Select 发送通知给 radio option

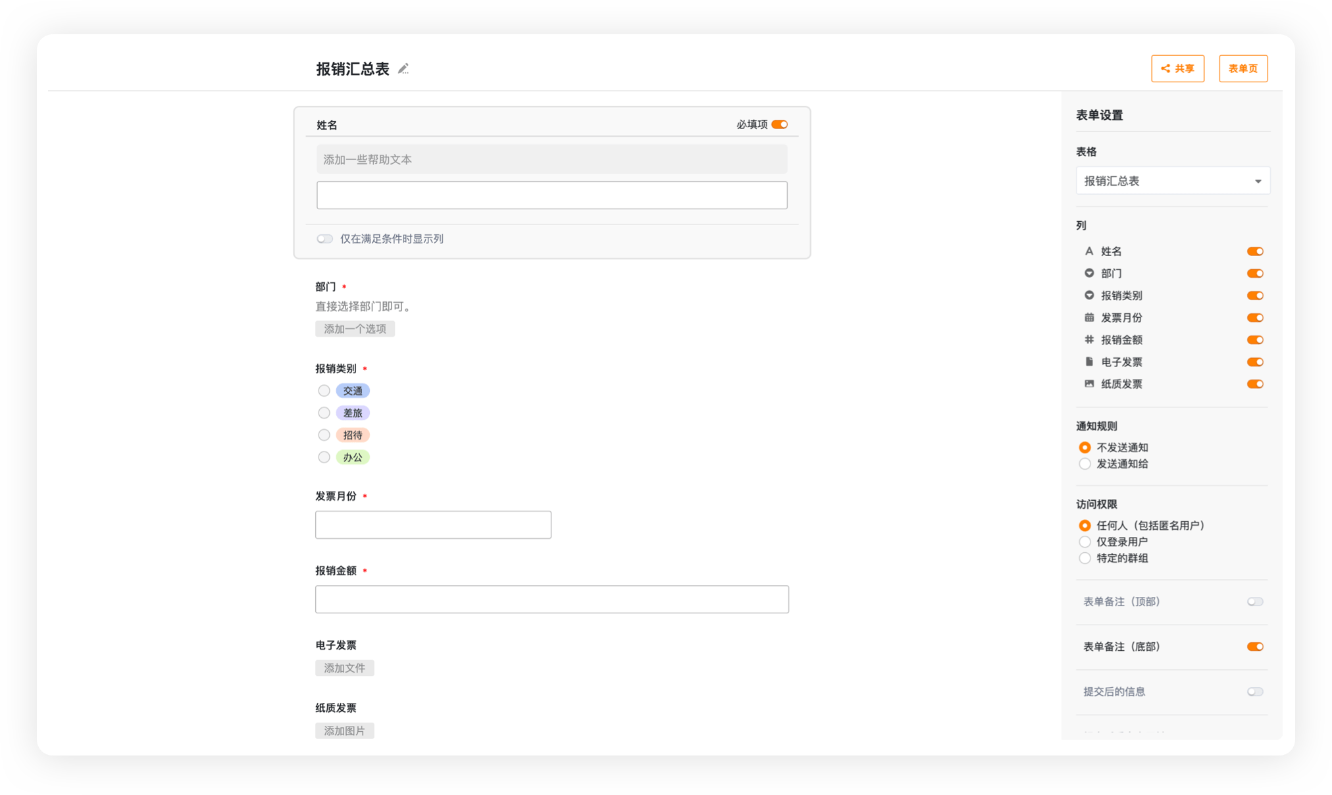click(1085, 464)
